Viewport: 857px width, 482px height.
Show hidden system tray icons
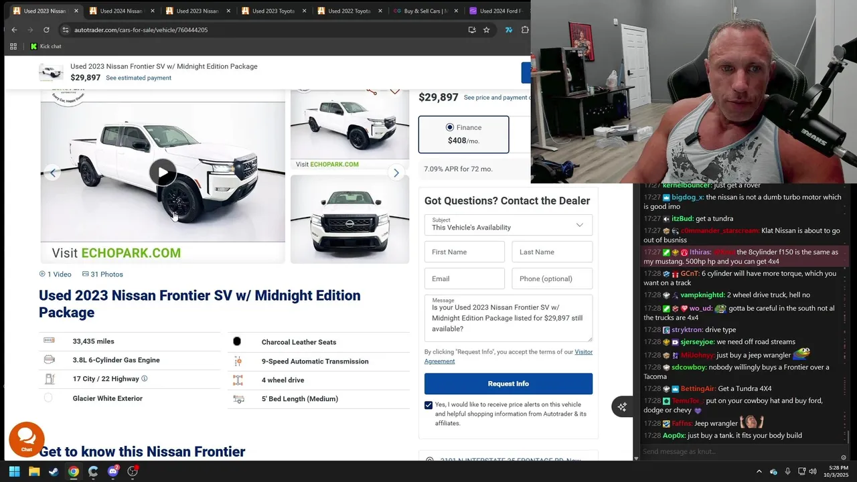(759, 471)
